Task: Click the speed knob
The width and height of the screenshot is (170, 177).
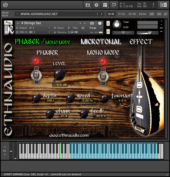Action: point(70,98)
